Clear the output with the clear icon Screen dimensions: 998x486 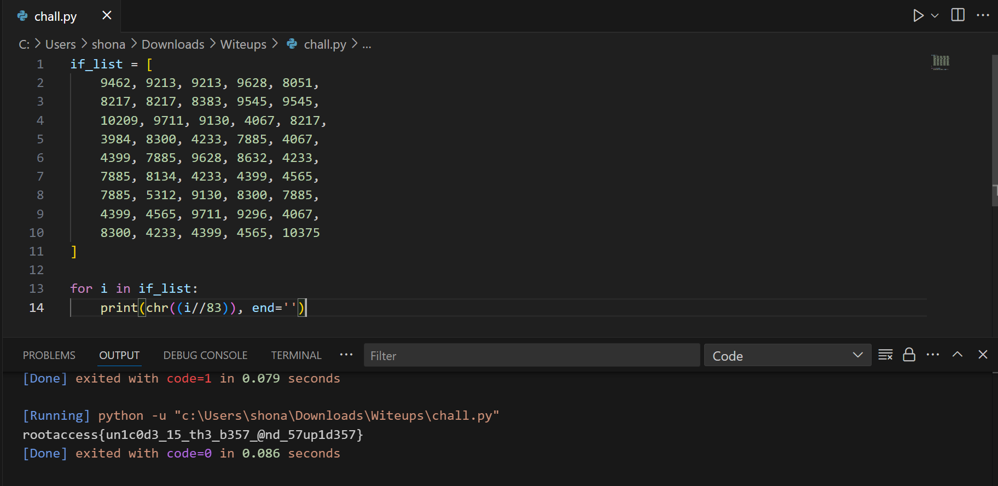[885, 355]
